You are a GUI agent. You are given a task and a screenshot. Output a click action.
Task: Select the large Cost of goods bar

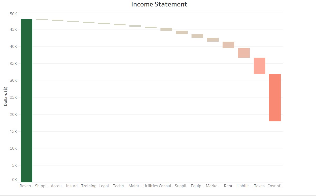[275, 97]
